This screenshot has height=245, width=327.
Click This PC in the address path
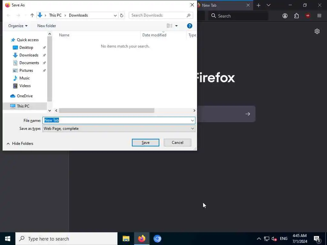[x=55, y=15]
